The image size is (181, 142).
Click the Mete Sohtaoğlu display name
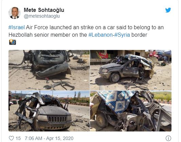44,10
